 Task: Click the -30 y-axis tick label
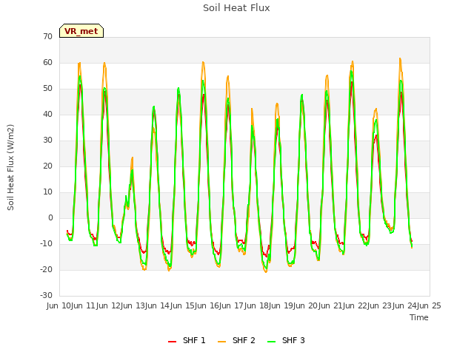[x=46, y=296]
